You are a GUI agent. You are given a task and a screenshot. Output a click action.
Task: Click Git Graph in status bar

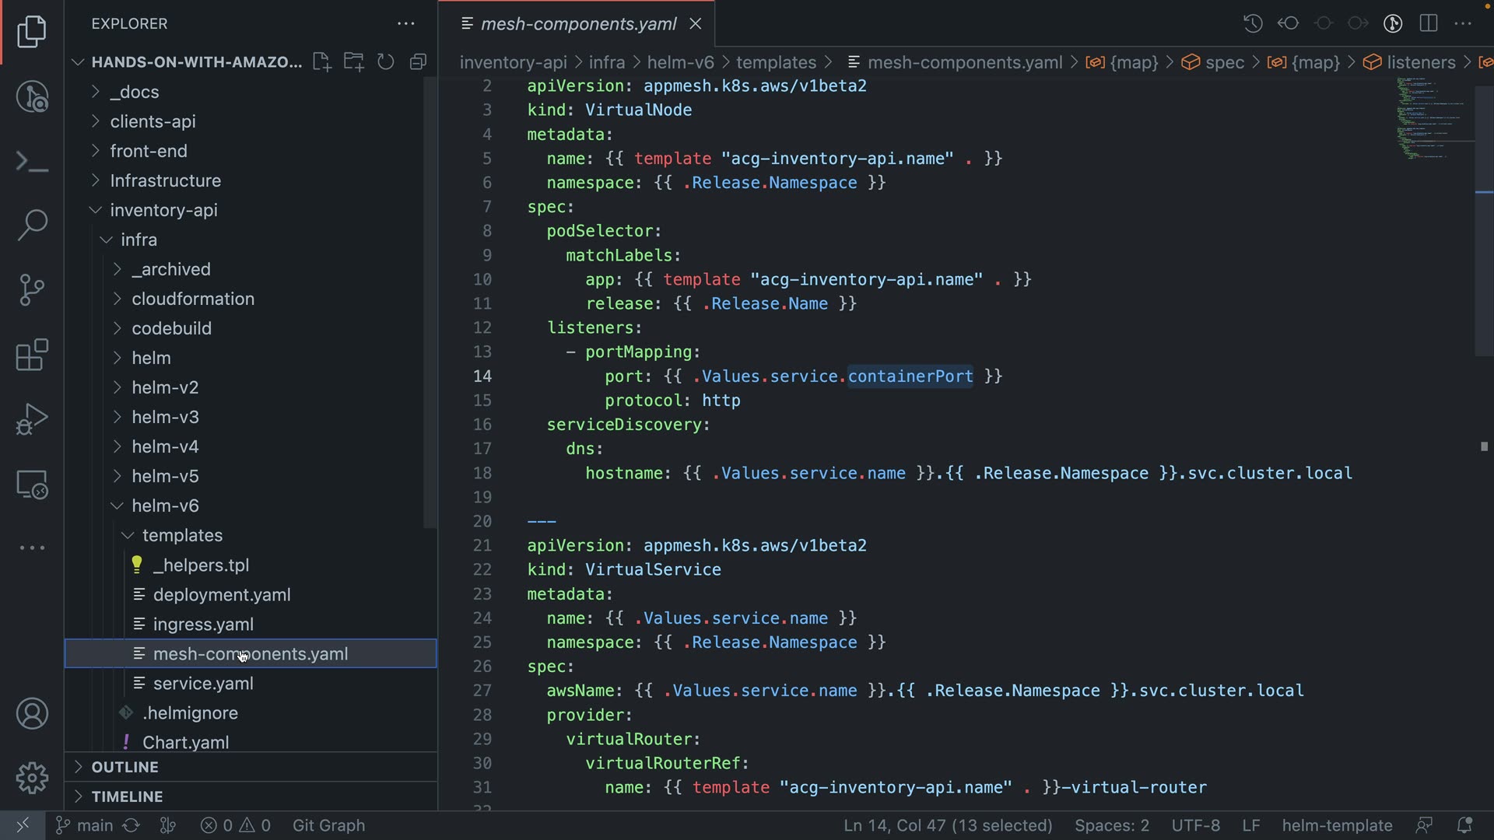[328, 825]
